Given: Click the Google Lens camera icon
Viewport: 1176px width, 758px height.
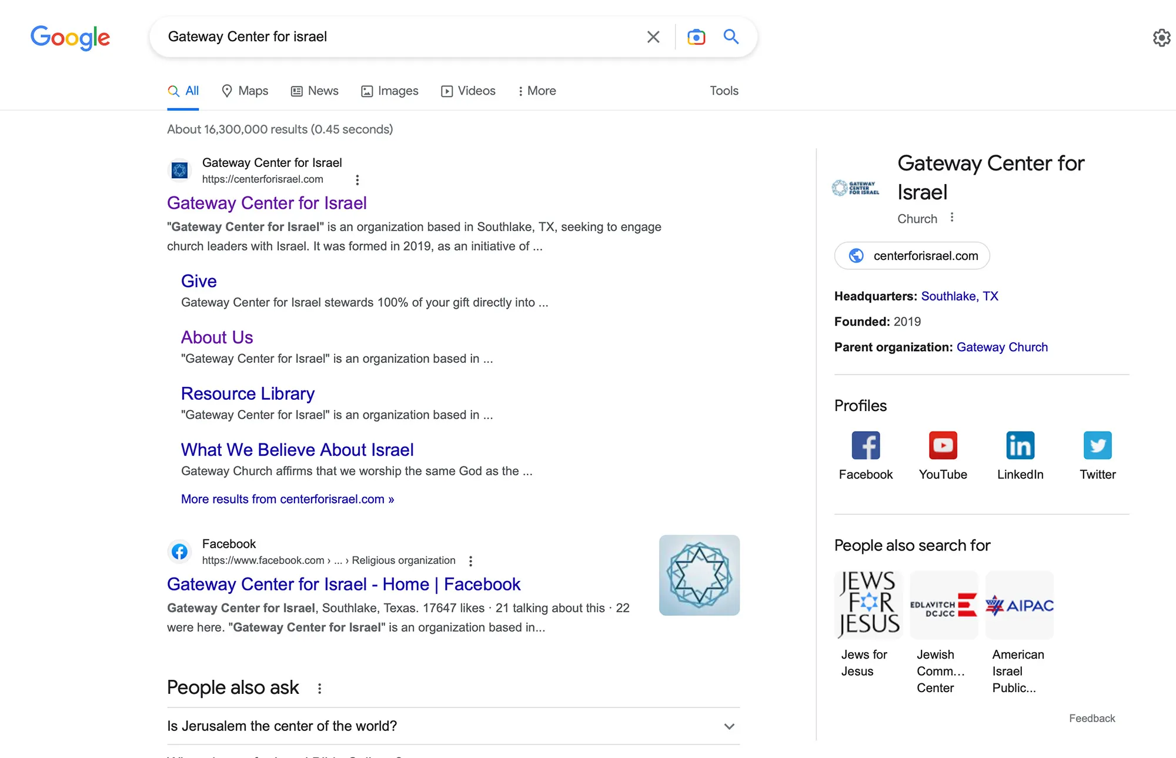Looking at the screenshot, I should [696, 37].
